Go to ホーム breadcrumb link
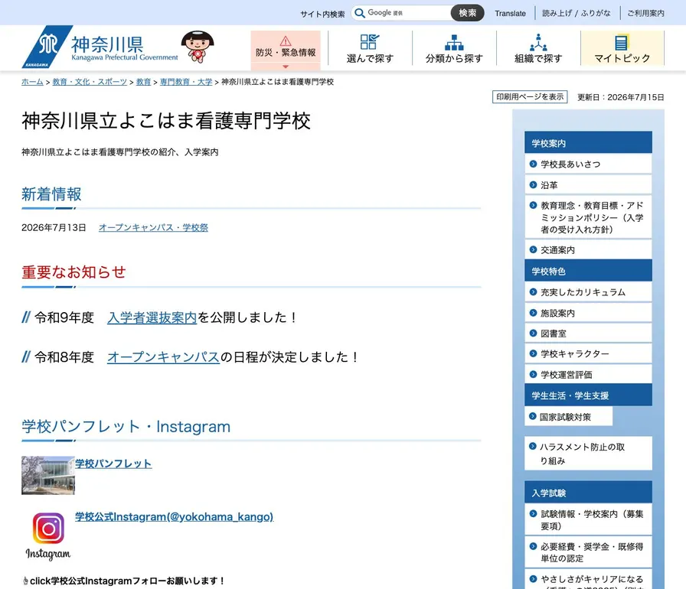The image size is (686, 589). pyautogui.click(x=32, y=82)
